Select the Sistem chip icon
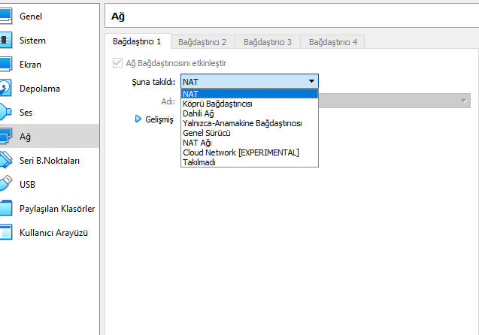Screen dimensions: 479x335 click(x=4, y=40)
